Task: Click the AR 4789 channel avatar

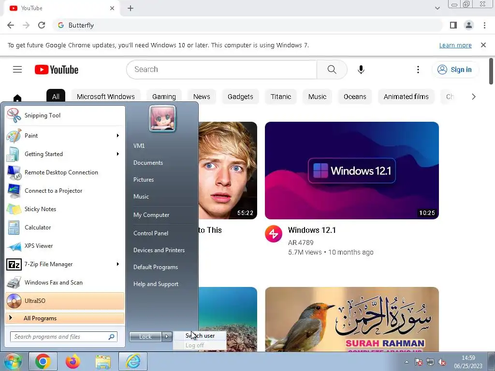Action: pyautogui.click(x=274, y=234)
